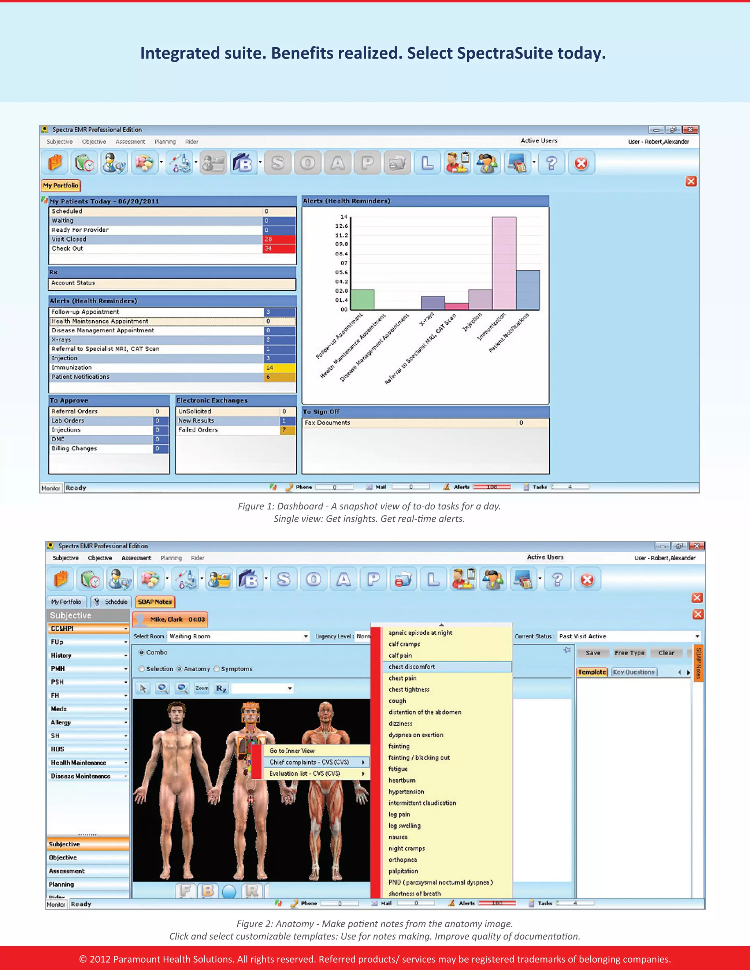Click Planning in lower-left section navigation
This screenshot has width=750, height=970.
pyautogui.click(x=88, y=884)
